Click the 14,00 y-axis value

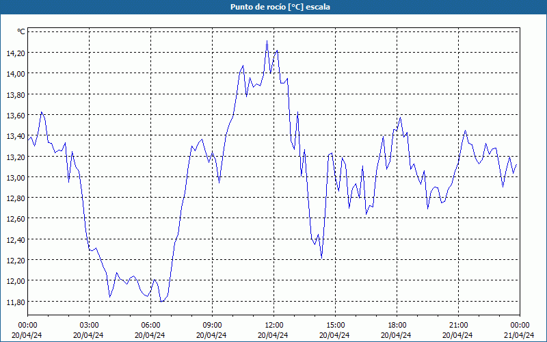point(16,73)
